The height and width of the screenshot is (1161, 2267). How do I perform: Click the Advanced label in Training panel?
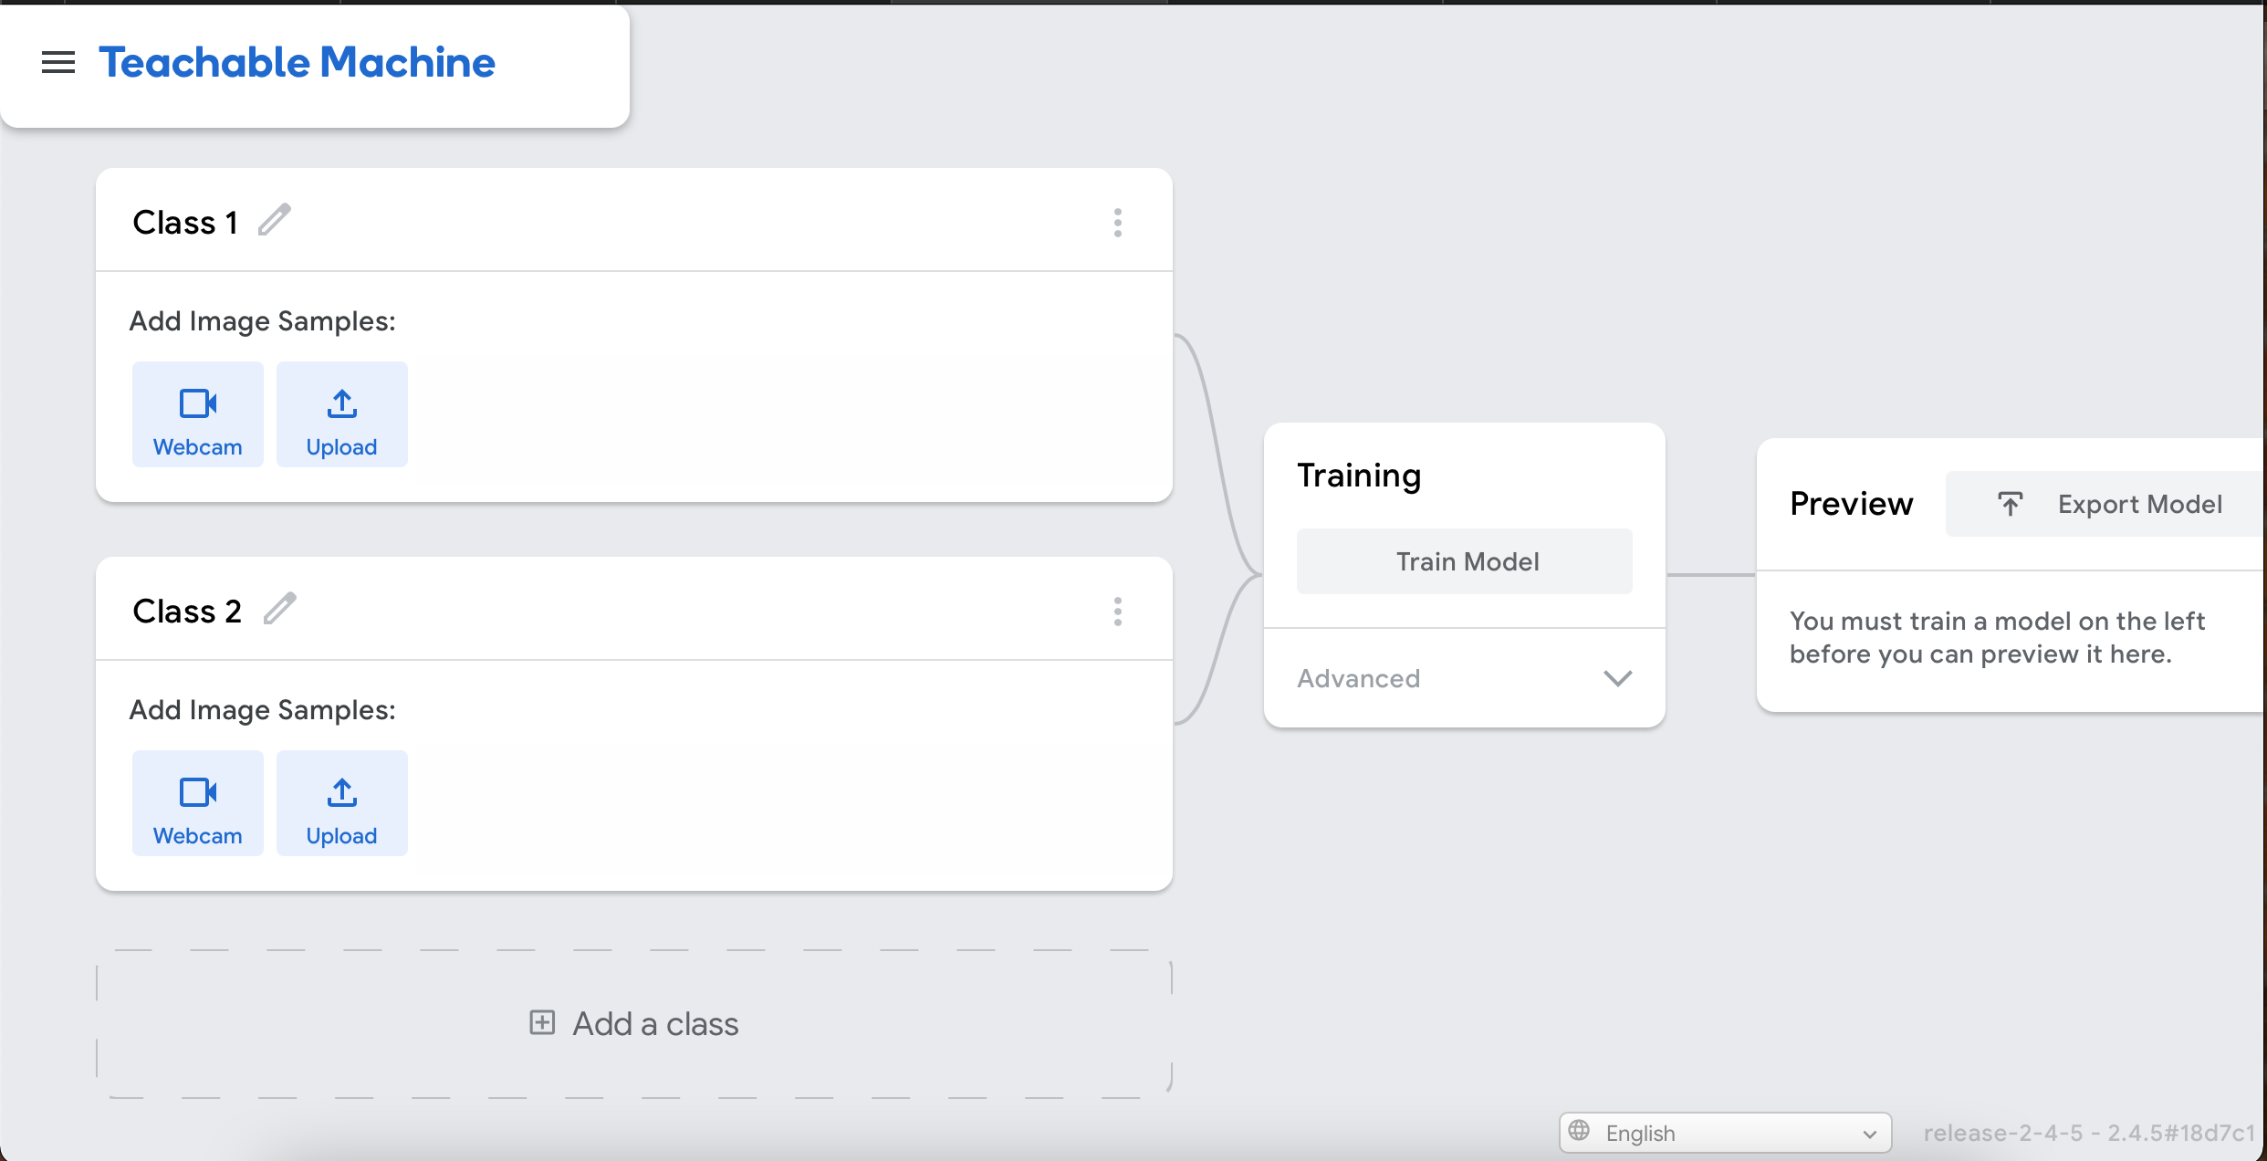tap(1359, 678)
